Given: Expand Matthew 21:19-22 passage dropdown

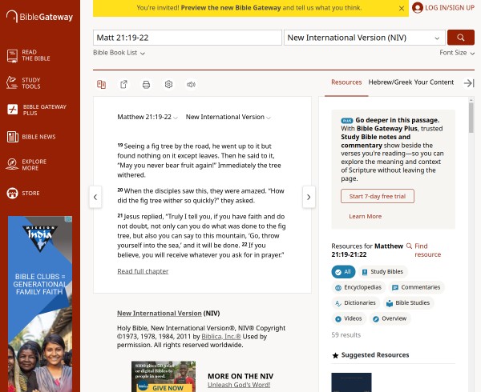Looking at the screenshot, I should tap(148, 117).
